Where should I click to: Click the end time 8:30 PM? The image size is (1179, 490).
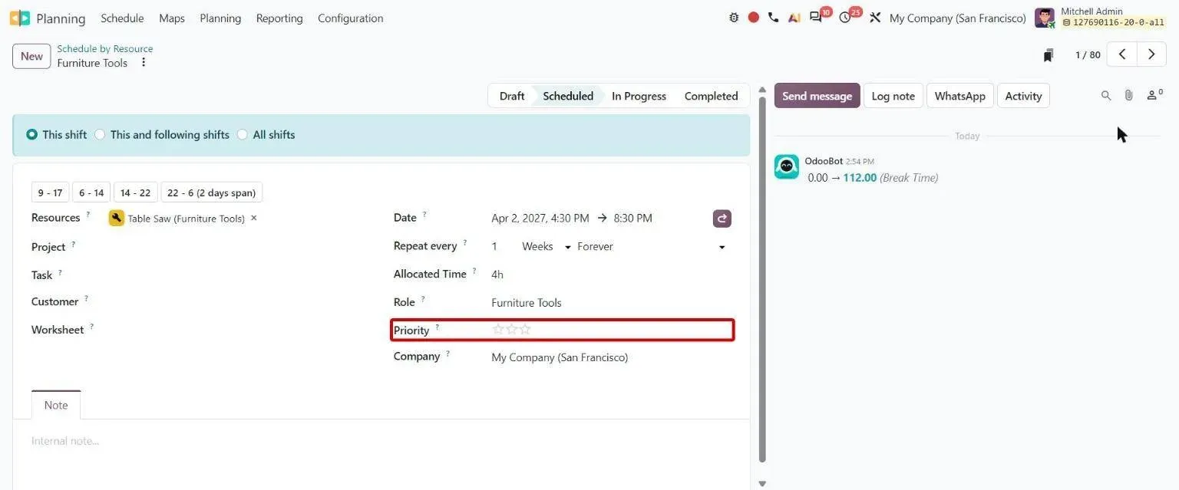[x=633, y=219]
